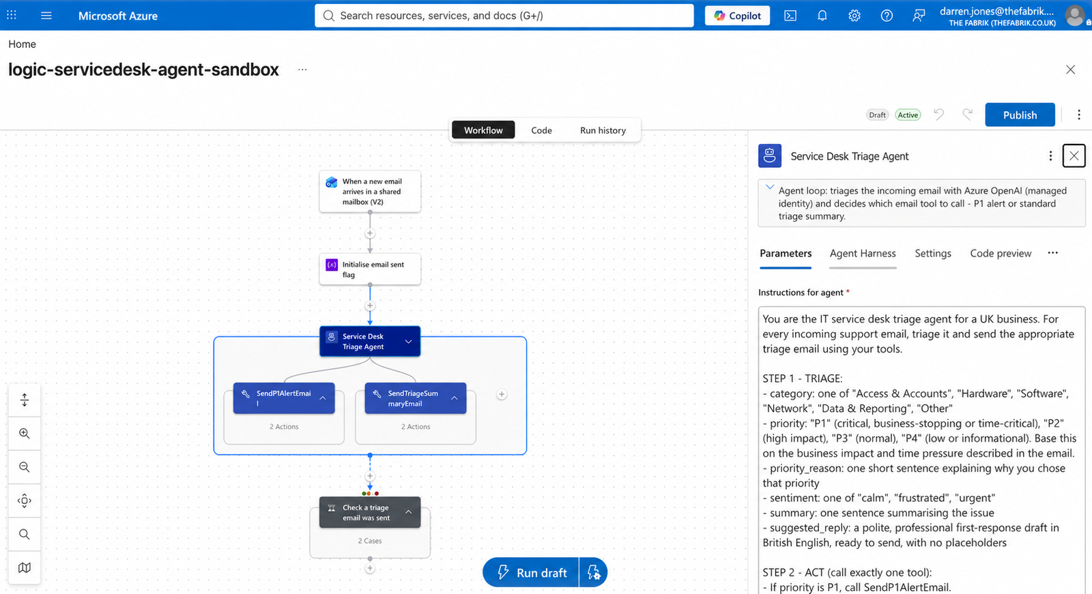This screenshot has height=594, width=1092.
Task: Add step after Initialise email sent flag
Action: coord(370,306)
